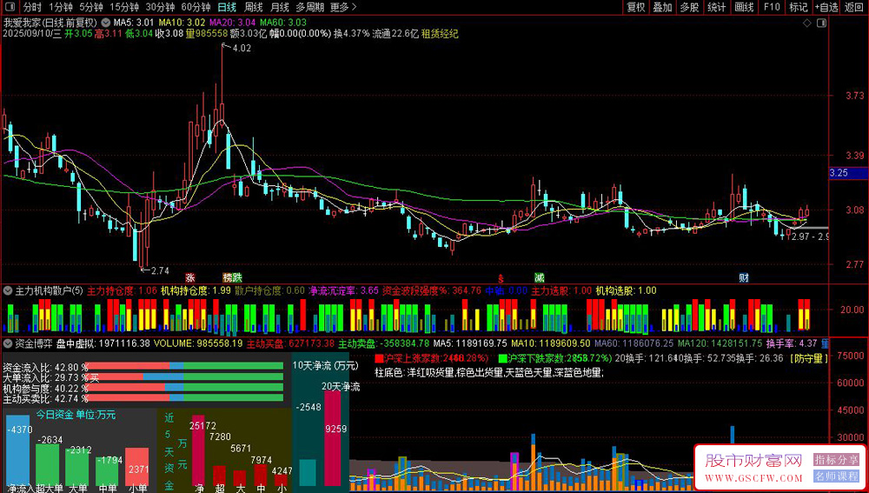Screen dimensions: 869x493
Task: Switch to the 分时 intraday tab
Action: (x=32, y=7)
